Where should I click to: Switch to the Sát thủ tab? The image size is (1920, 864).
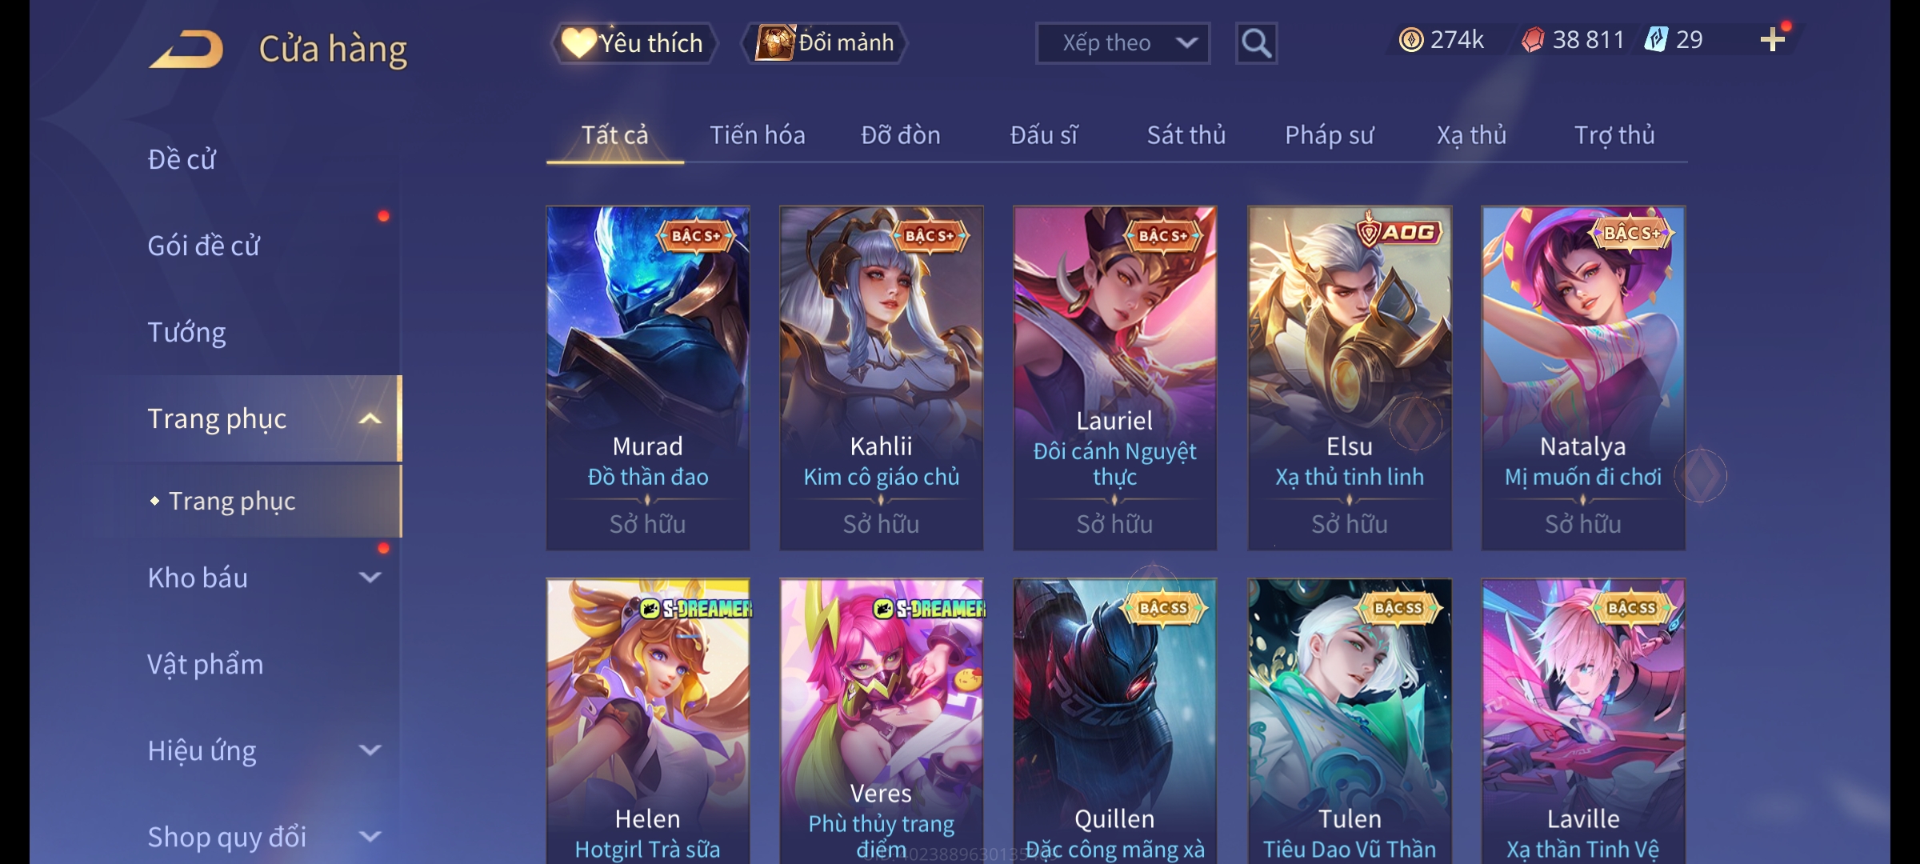tap(1186, 135)
